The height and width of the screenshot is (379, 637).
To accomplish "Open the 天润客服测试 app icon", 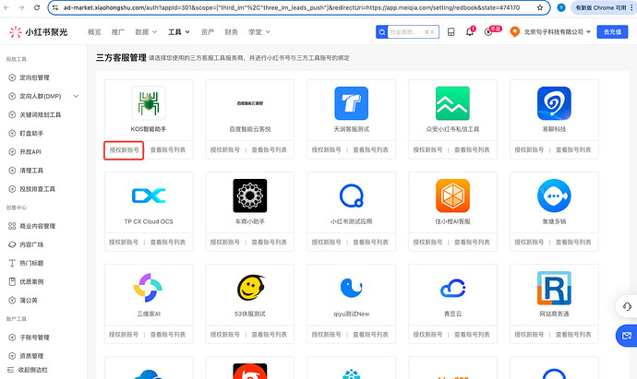I will (x=352, y=103).
